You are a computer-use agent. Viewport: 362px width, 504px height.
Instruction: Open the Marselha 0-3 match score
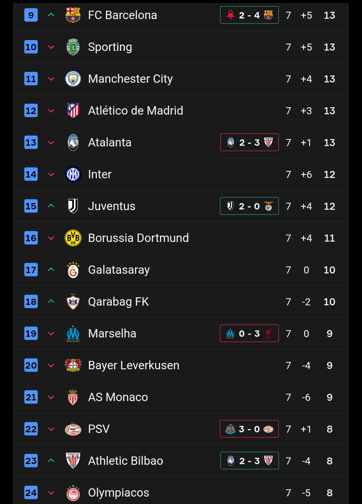coord(249,333)
